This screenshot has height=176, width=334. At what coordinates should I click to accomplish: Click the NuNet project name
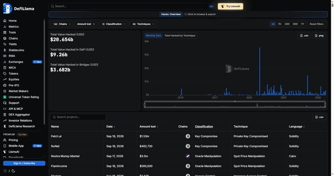click(55, 146)
